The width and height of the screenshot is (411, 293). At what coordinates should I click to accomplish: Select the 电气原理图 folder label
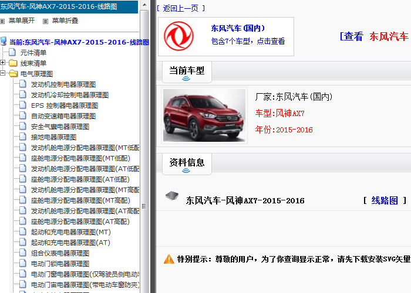(x=36, y=74)
